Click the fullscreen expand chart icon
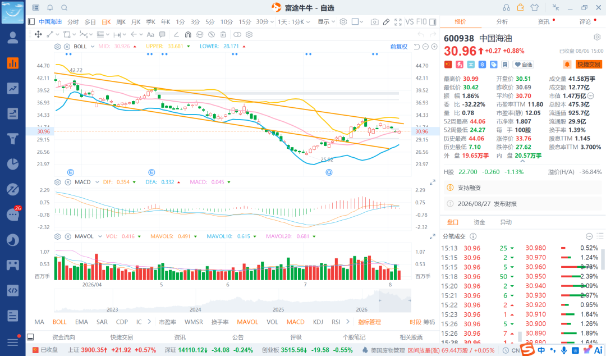This screenshot has width=606, height=356. [398, 22]
